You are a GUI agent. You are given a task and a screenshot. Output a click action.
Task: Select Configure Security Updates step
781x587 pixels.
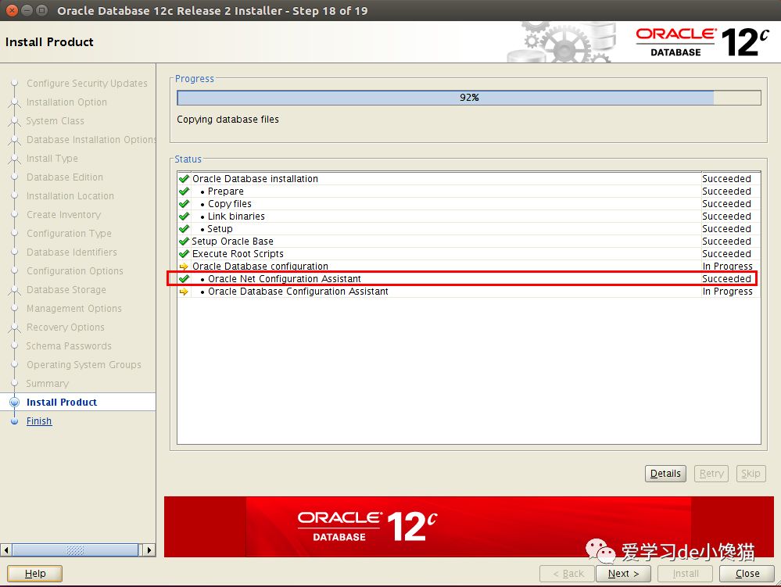[87, 83]
